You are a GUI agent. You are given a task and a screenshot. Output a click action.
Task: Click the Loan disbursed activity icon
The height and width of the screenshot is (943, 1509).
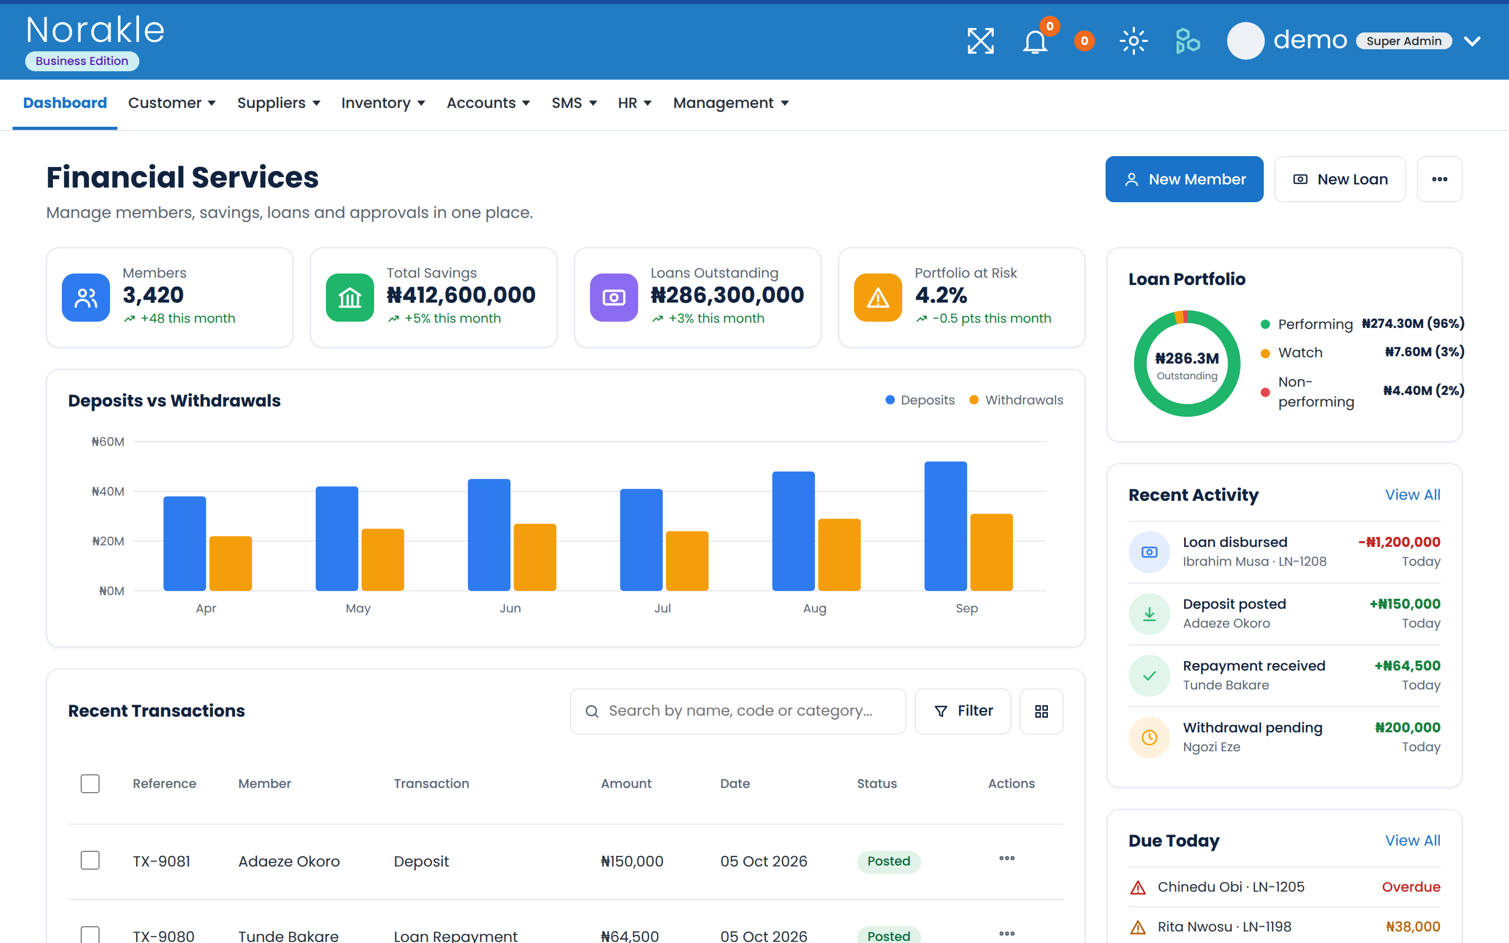(x=1149, y=552)
